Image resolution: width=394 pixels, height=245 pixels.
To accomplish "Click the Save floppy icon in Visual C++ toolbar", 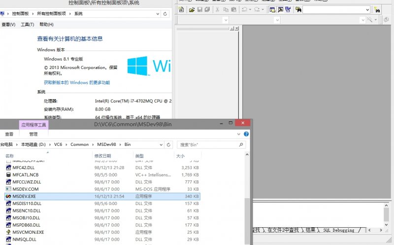I will coord(200,9).
